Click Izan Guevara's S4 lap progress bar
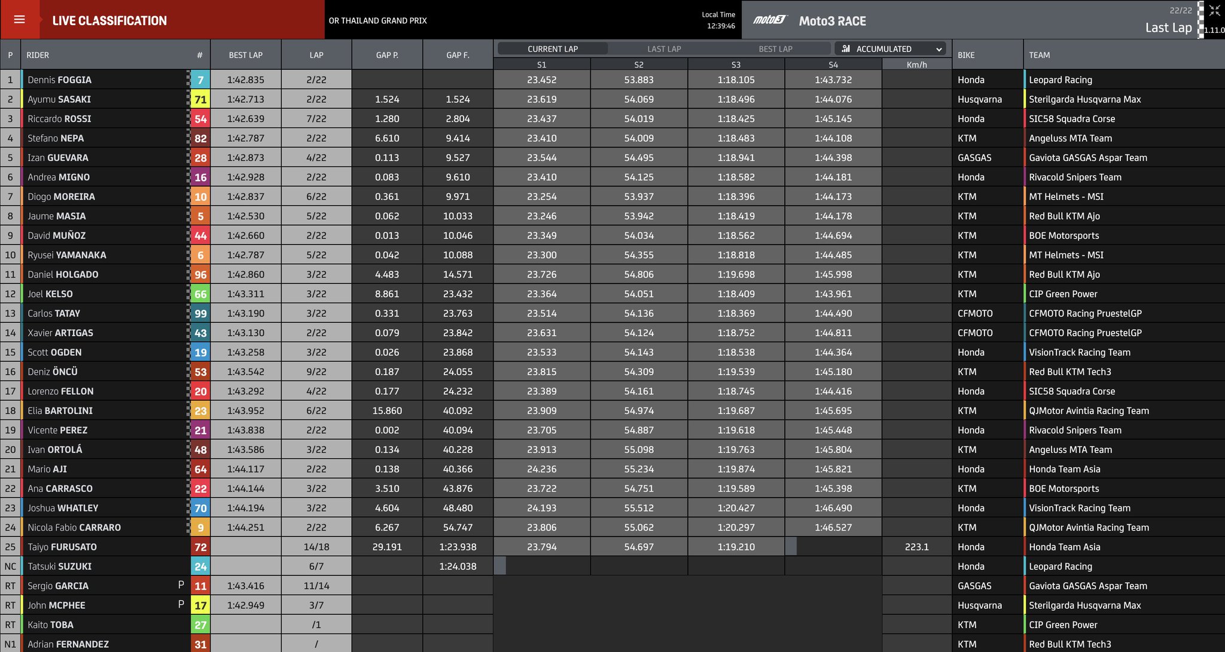This screenshot has height=652, width=1225. [x=833, y=157]
